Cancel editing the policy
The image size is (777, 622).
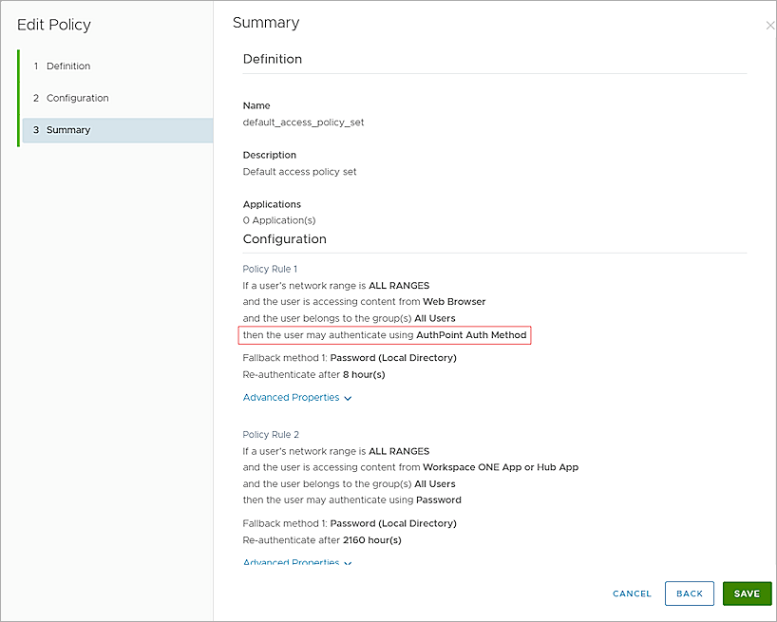(631, 593)
